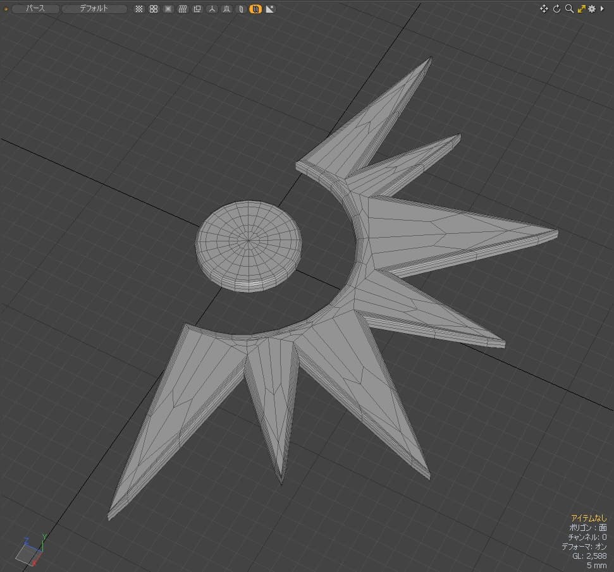This screenshot has width=614, height=572.
Task: Select the viewport pan move arrows icon
Action: 544,9
